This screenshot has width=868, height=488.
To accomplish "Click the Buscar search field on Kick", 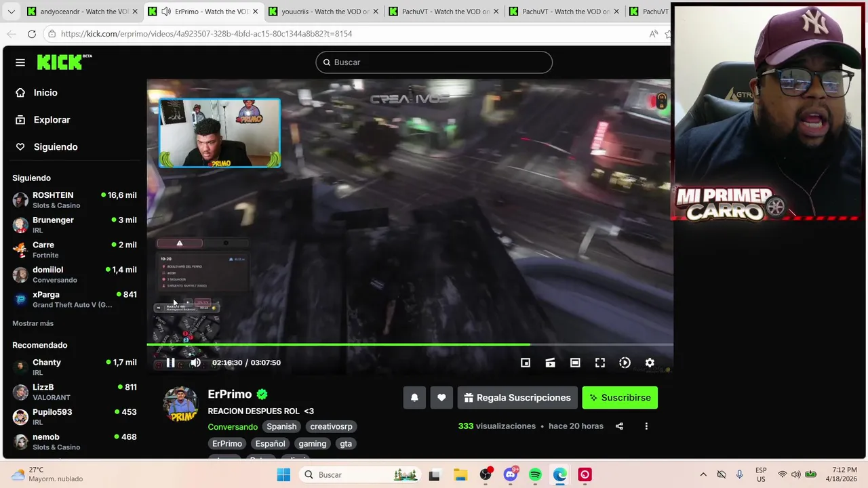I will (434, 62).
